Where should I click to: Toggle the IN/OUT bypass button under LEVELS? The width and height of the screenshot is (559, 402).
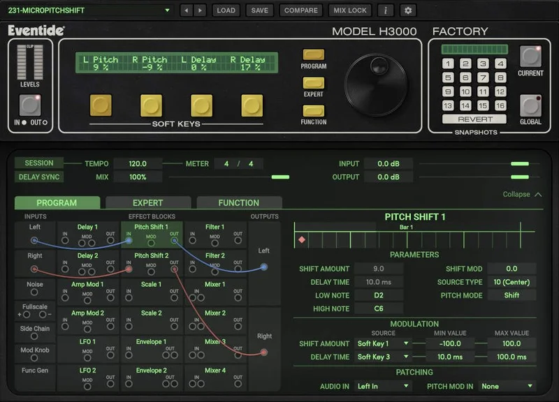pos(30,105)
